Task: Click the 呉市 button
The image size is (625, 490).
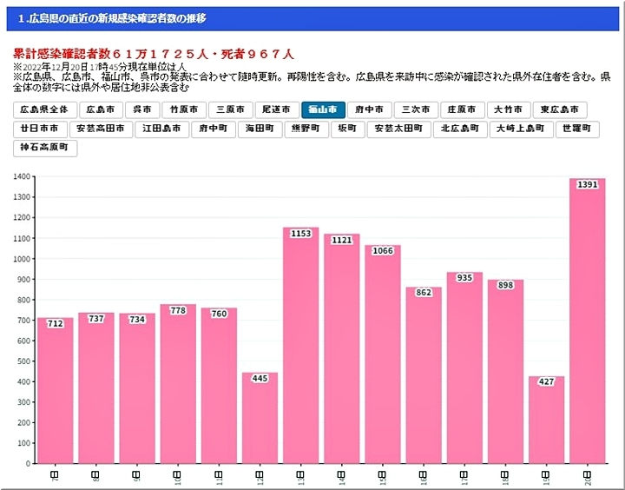Action: [142, 110]
